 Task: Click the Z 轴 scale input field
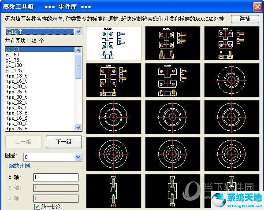[56, 199]
